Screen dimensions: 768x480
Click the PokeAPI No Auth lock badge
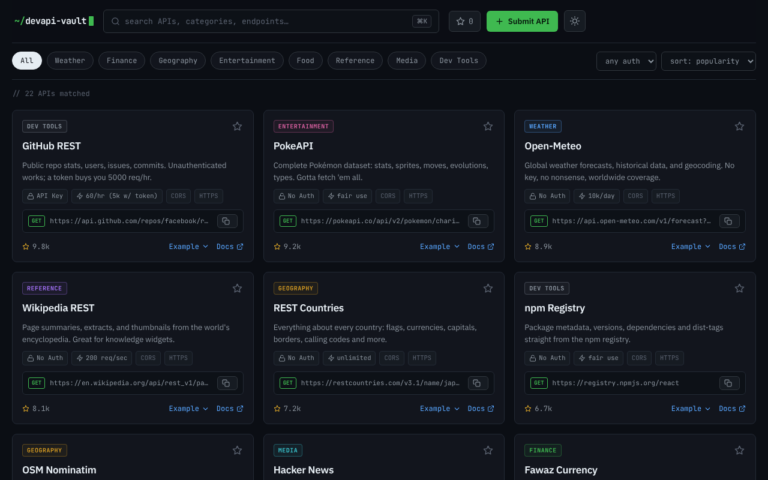296,196
